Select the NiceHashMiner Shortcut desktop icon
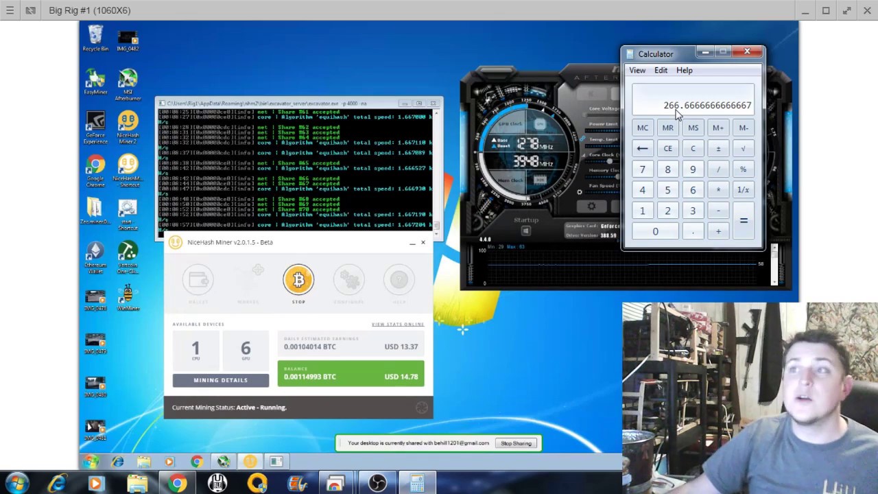Viewport: 878px width, 494px height. (x=128, y=170)
